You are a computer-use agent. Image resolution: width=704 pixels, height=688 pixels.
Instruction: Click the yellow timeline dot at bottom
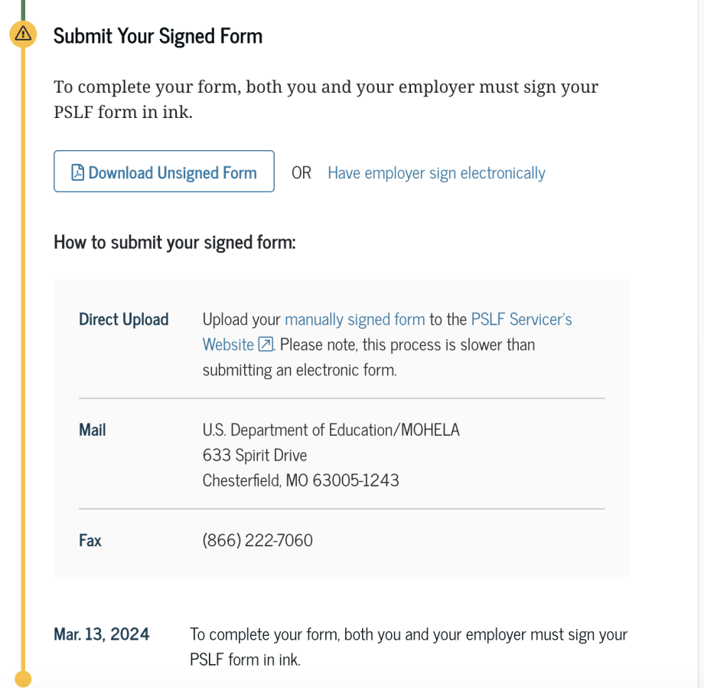(x=23, y=678)
